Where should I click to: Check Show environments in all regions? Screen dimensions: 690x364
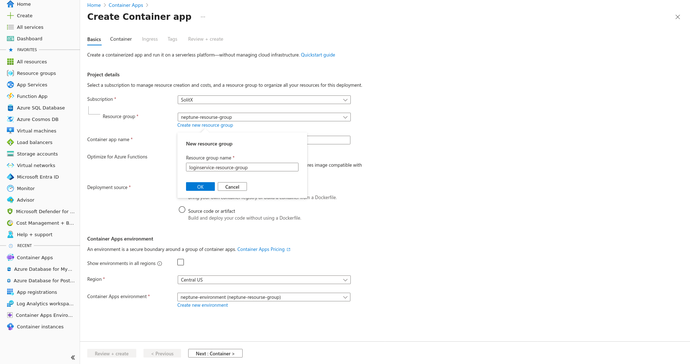pos(181,262)
